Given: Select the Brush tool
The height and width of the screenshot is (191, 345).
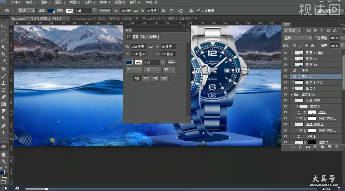Looking at the screenshot, I should click(4, 76).
